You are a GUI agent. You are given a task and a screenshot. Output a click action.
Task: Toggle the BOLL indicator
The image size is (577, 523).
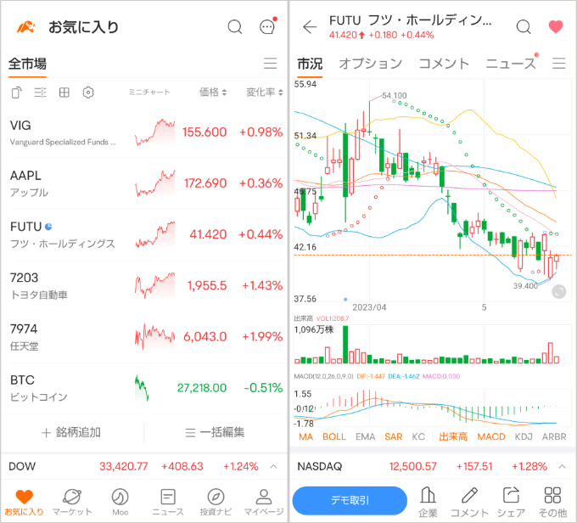(334, 436)
